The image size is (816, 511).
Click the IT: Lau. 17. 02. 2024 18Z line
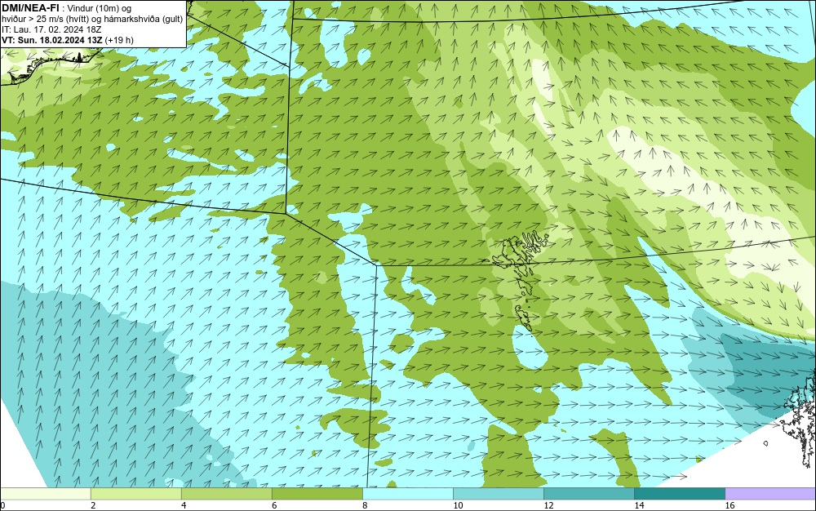click(x=51, y=29)
